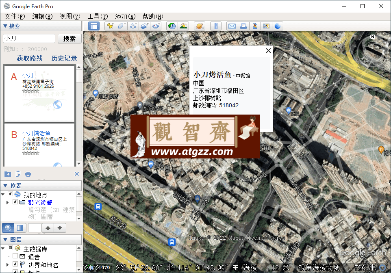Open the 帮助(H) menu

153,17
